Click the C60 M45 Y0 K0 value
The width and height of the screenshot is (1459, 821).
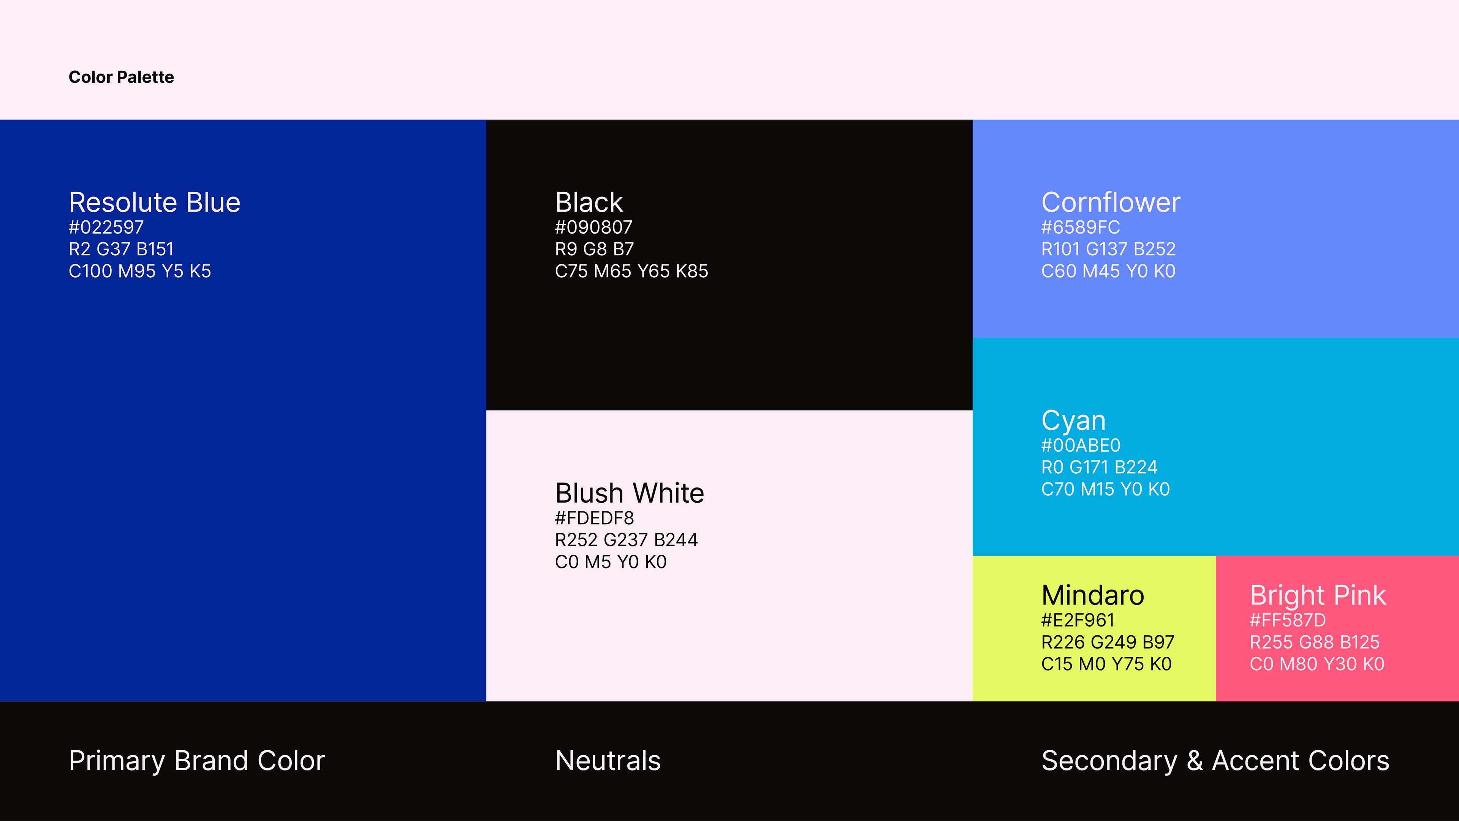point(1108,271)
